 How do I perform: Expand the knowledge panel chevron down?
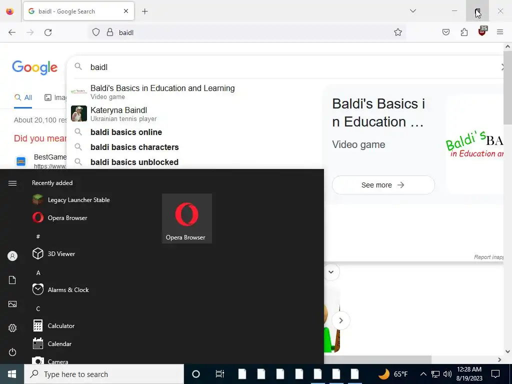coord(331,272)
